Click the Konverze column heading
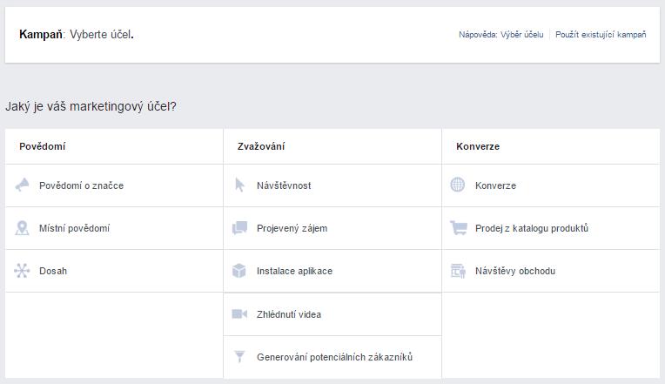 point(478,146)
